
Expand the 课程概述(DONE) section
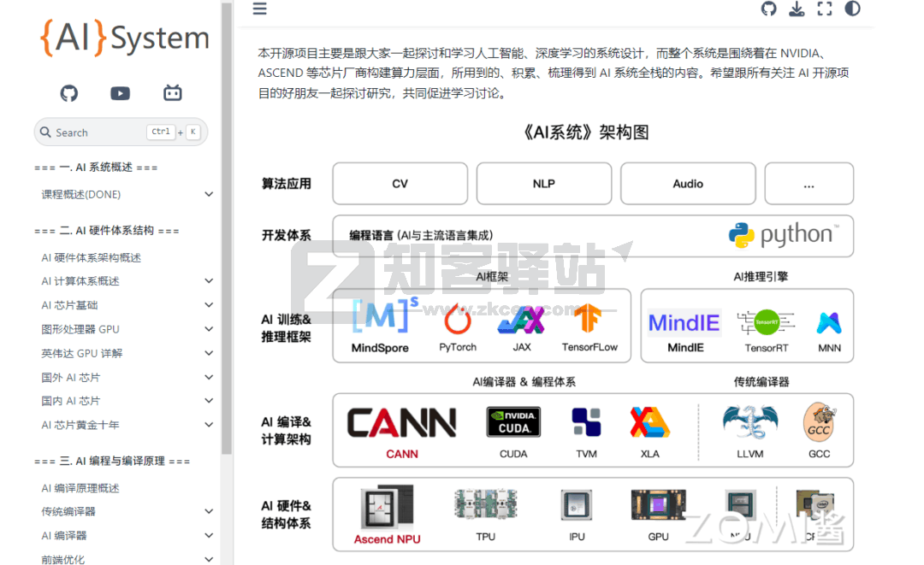[x=209, y=194]
